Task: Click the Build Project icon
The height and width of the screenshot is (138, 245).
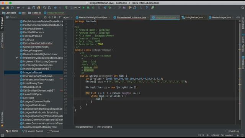Action: click(x=66, y=8)
